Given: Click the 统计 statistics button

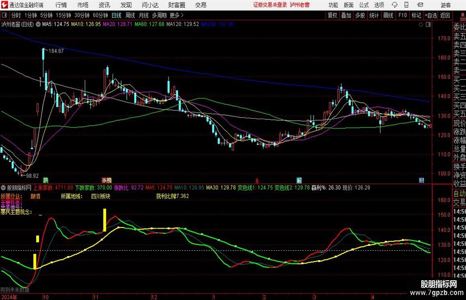Looking at the screenshot, I should click(x=374, y=15).
